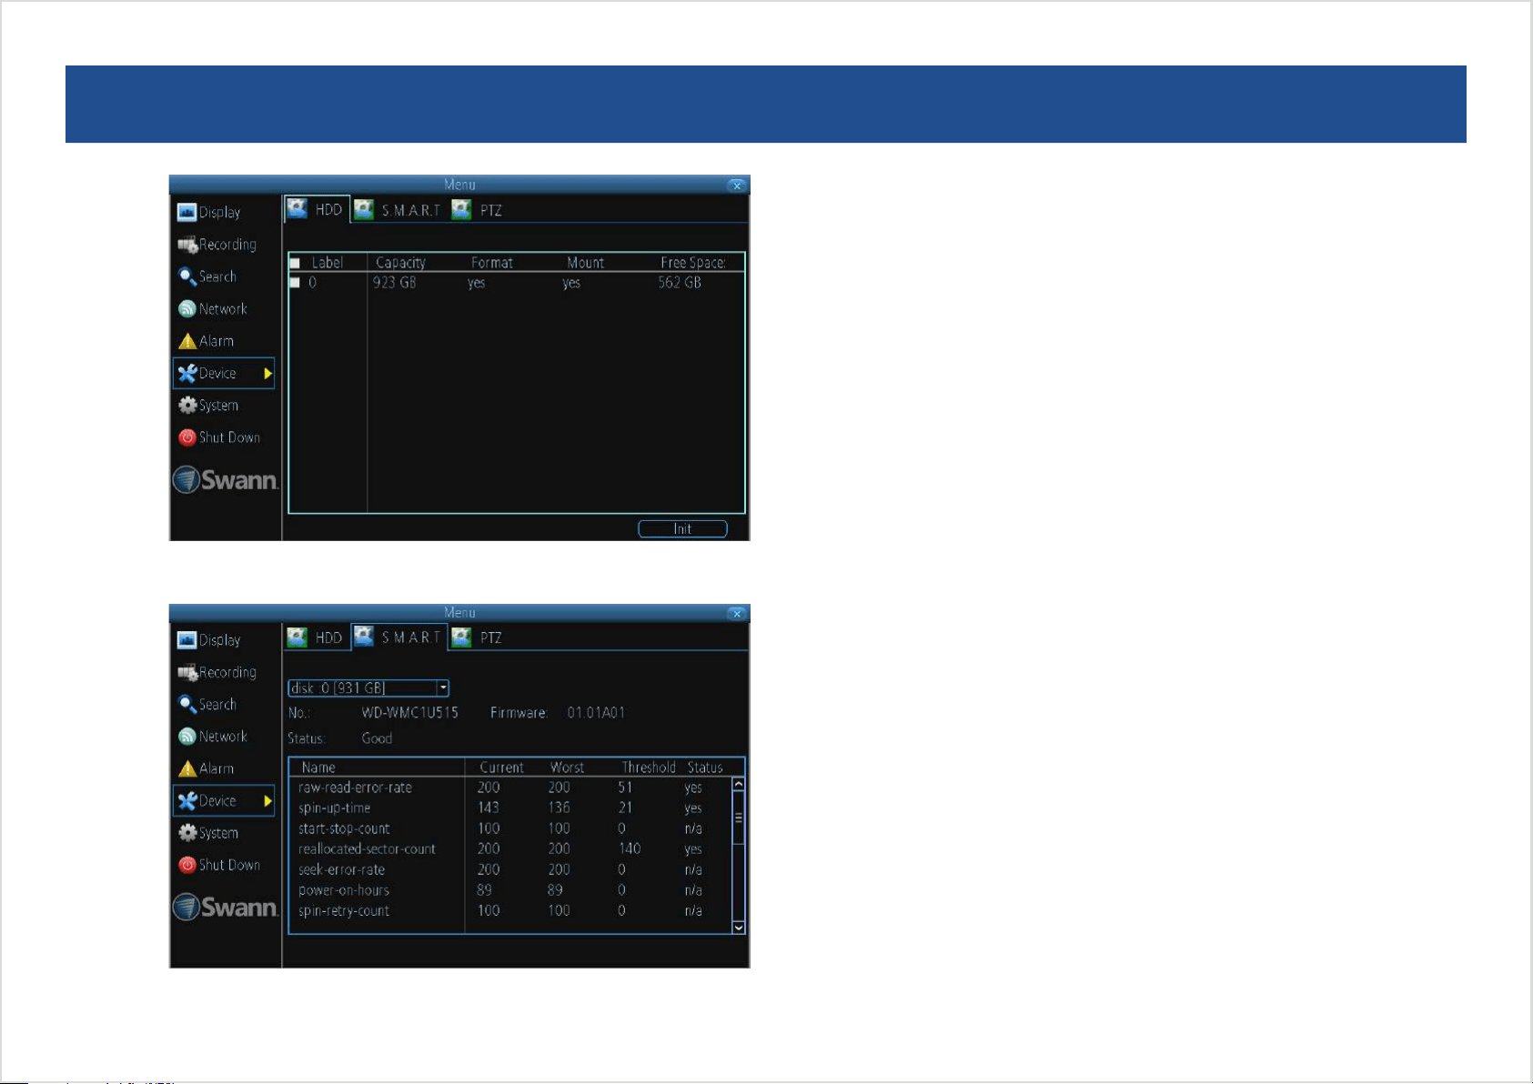
Task: Click Shut Down power icon in HDD list window
Action: (187, 437)
